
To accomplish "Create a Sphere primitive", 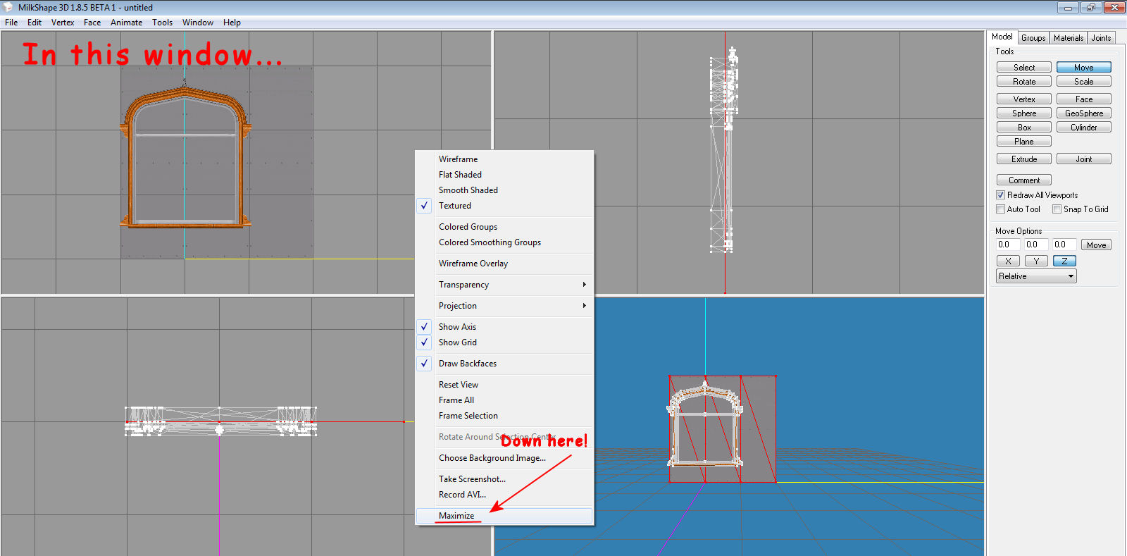I will tap(1024, 113).
